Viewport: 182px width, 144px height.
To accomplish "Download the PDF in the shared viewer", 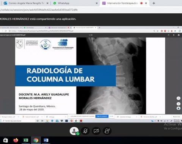I will pos(174,35).
